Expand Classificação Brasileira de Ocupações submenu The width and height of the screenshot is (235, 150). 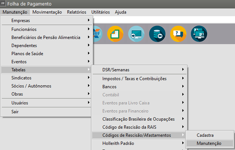pyautogui.click(x=139, y=119)
